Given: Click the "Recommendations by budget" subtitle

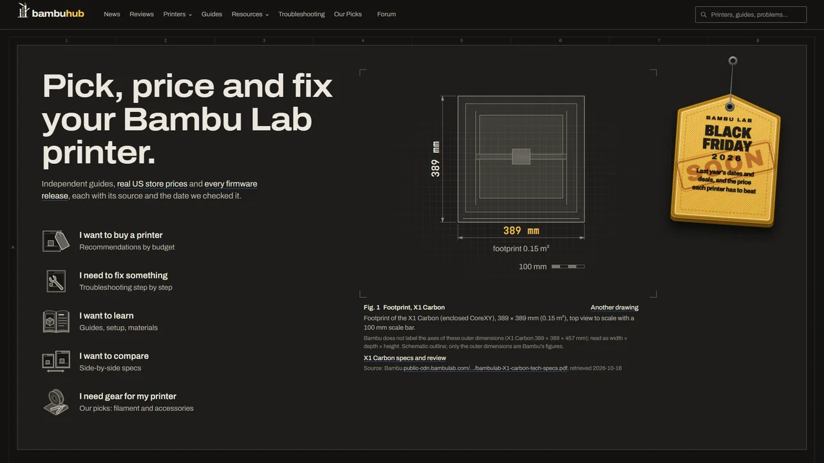Looking at the screenshot, I should [127, 247].
